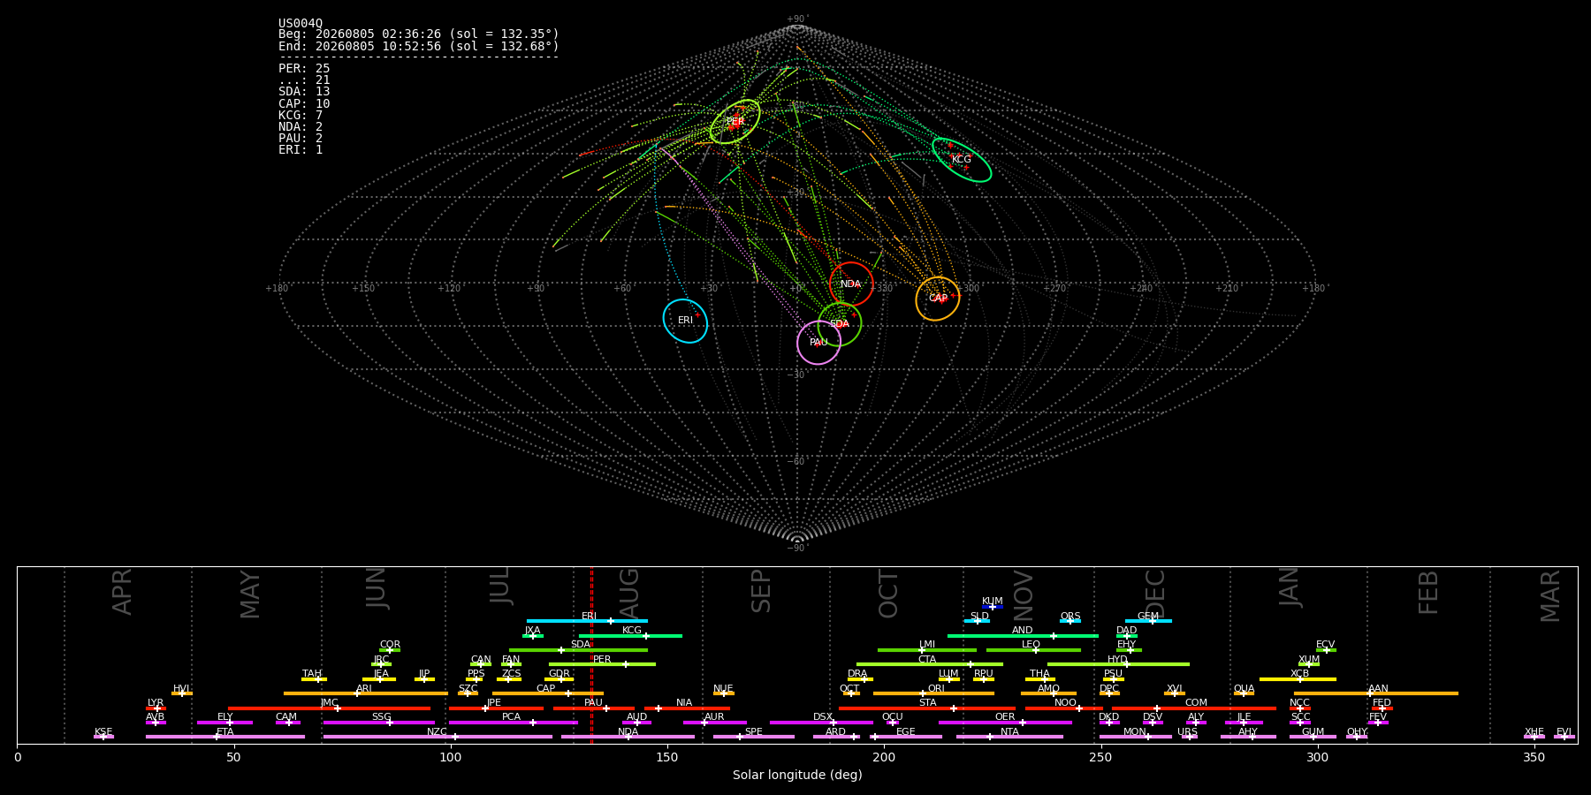Click the AAN shower bar
This screenshot has width=1591, height=795.
tap(1376, 693)
